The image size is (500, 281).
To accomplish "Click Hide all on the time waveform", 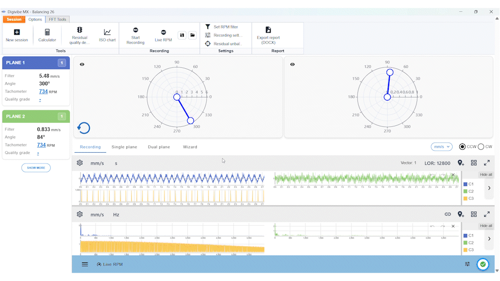I will 486,175.
